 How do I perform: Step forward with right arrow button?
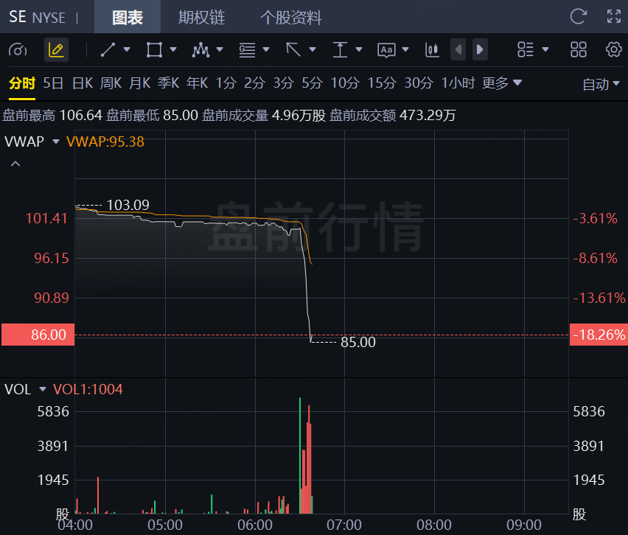tap(480, 49)
